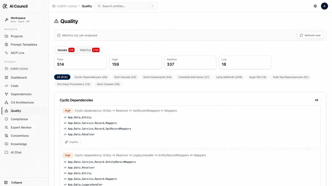Click the AI Council logo icon
Viewport: 332px width, 186px height.
(x=5, y=6)
